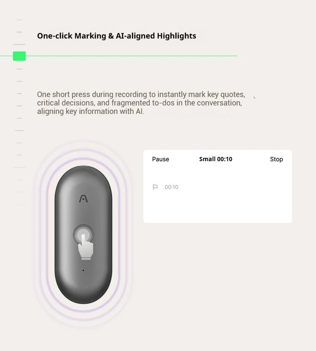Click the finger-press gesture illustration
The height and width of the screenshot is (351, 316).
[85, 247]
